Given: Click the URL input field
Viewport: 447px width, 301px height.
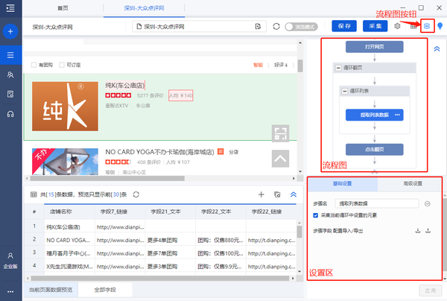Looking at the screenshot, I should [199, 27].
